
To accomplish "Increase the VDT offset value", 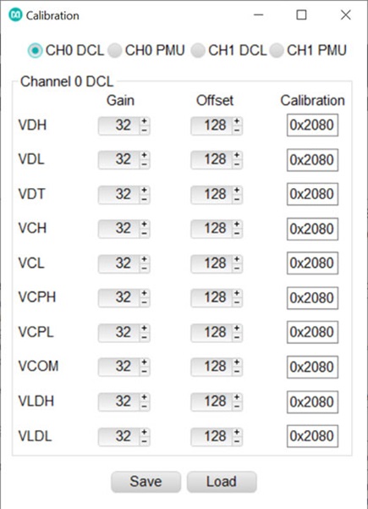I will coord(237,191).
